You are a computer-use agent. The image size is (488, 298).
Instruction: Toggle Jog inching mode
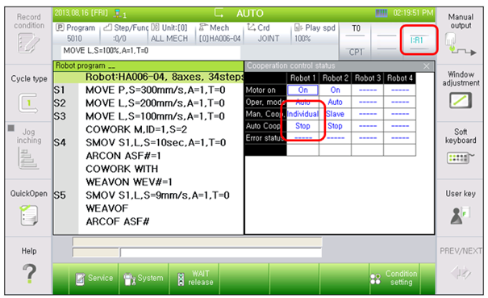click(x=28, y=149)
